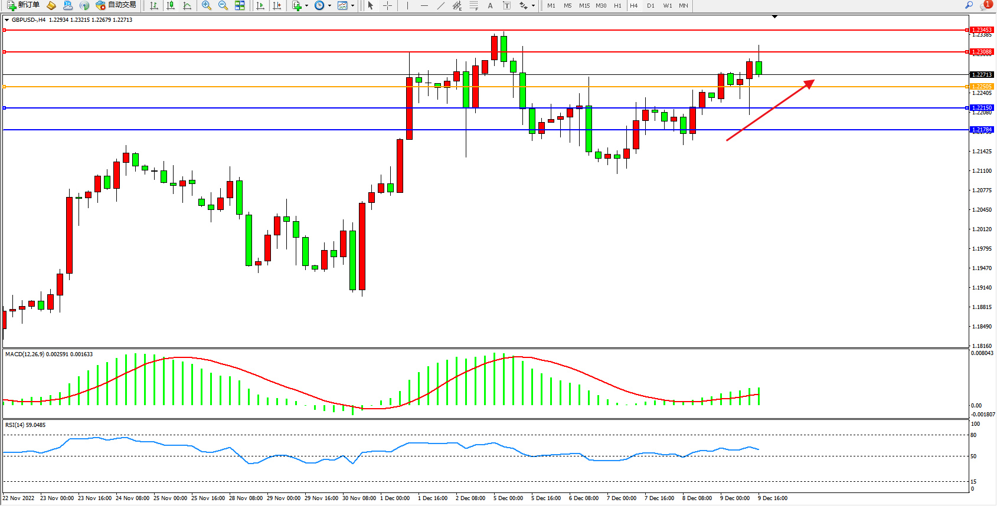Select the equidistant channel tool

tap(457, 5)
